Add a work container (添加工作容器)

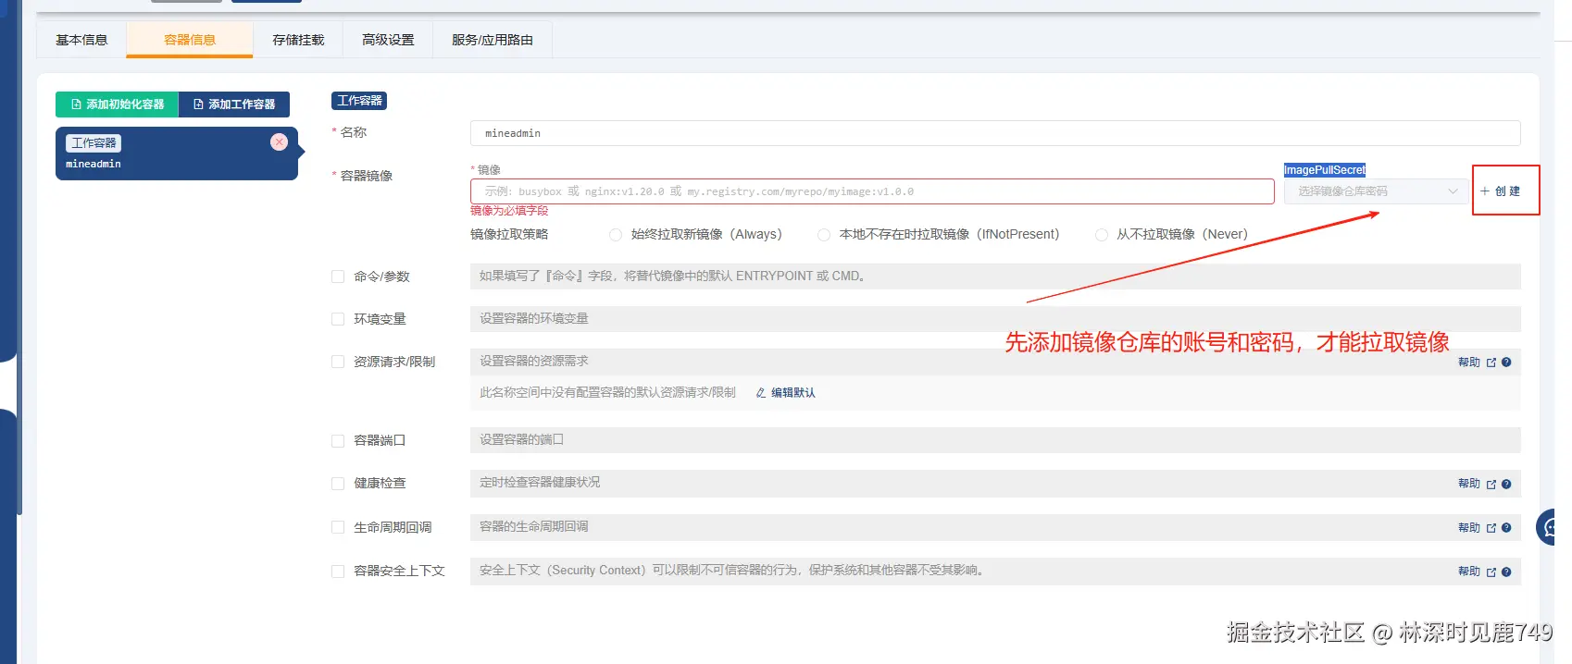[x=234, y=105]
